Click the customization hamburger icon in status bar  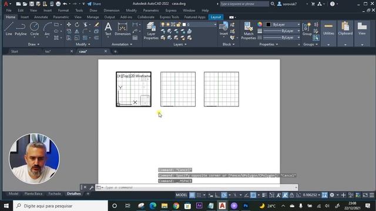pyautogui.click(x=372, y=195)
